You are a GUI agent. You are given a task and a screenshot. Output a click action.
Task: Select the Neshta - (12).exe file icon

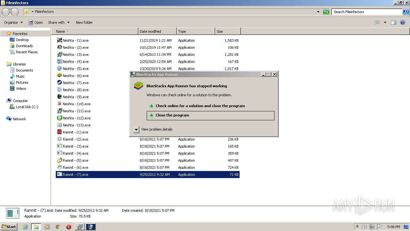(59, 118)
